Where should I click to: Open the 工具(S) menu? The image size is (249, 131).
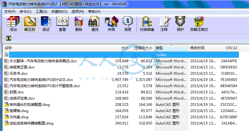[41, 12]
